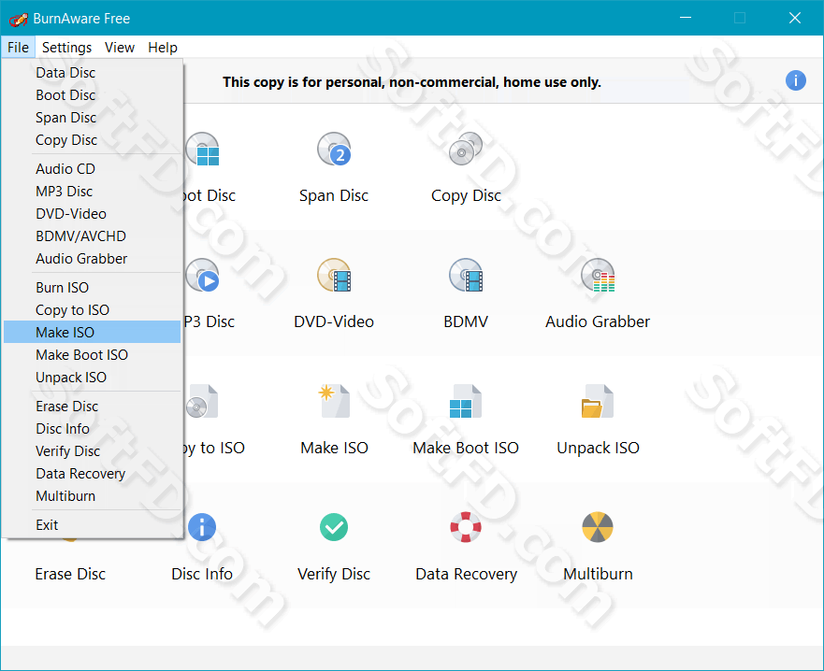Launch the Copy Disc tool icon
The image size is (824, 671).
point(466,149)
